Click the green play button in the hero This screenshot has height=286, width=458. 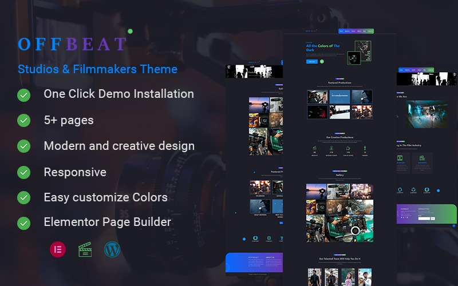[322, 61]
